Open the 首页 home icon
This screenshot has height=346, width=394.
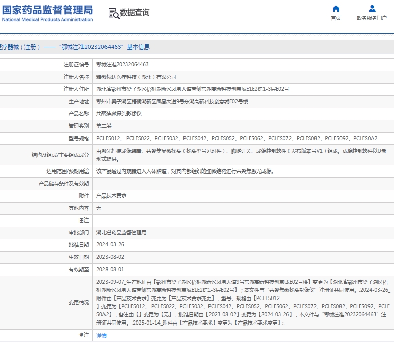click(336, 9)
